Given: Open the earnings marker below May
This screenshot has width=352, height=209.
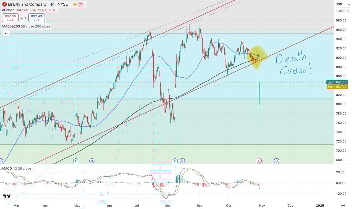Looking at the screenshot, I should point(76,161).
